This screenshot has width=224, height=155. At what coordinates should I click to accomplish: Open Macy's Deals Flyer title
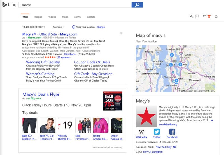click(41, 95)
